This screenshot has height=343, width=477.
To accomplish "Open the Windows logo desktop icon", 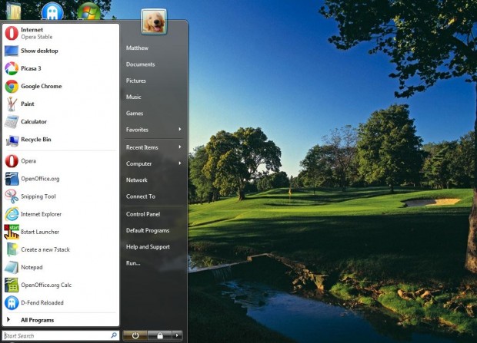I will click(x=88, y=11).
